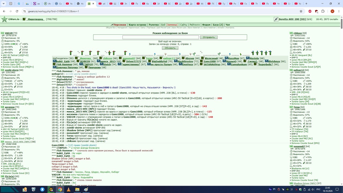
Task: Open VLC media player from taskbar
Action: [x=68, y=190]
